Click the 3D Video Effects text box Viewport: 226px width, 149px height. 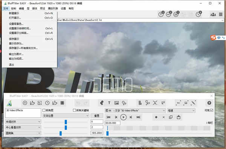pyautogui.click(x=23, y=113)
